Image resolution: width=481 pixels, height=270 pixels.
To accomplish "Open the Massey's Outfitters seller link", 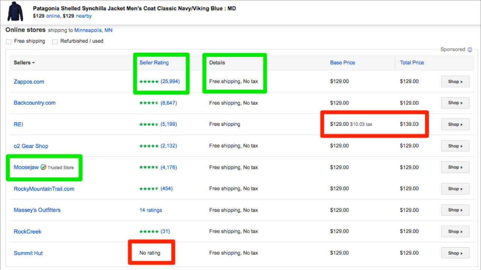I will (37, 210).
